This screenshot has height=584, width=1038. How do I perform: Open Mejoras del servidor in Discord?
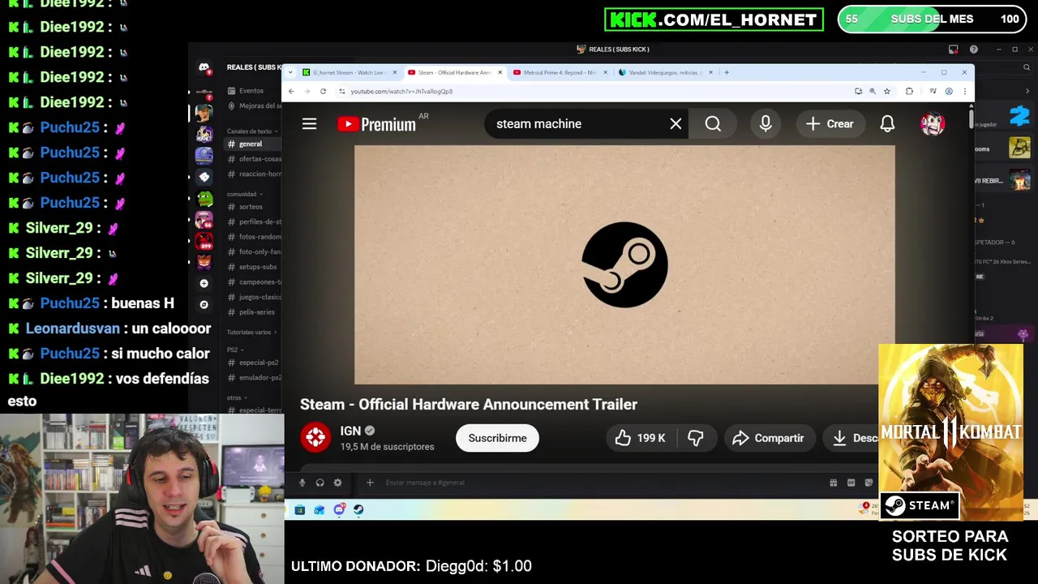click(x=253, y=106)
